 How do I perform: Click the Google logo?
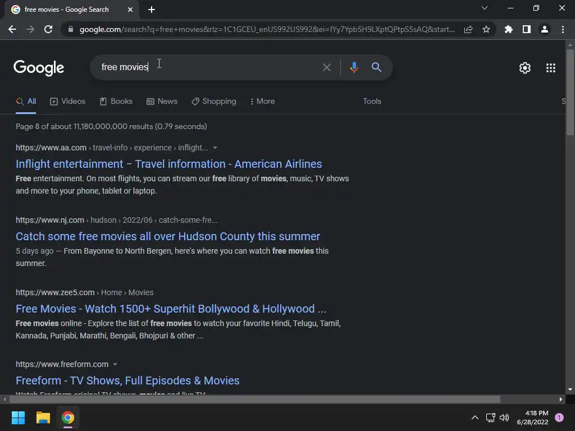coord(39,68)
